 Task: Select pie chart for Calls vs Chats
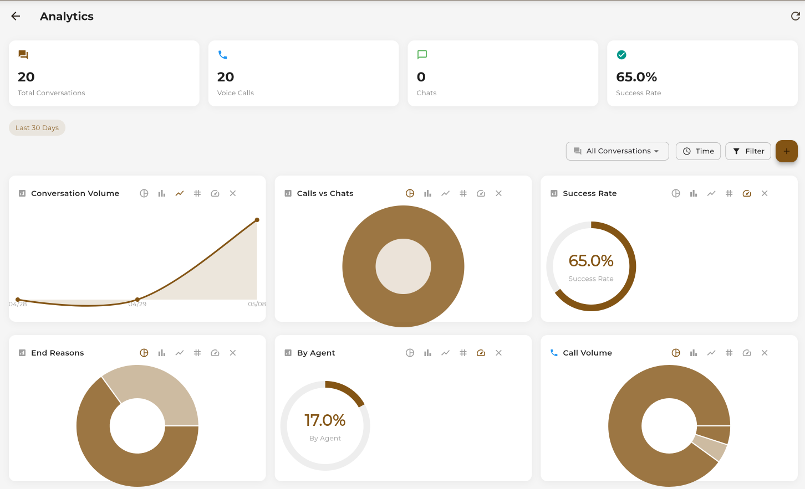point(410,193)
